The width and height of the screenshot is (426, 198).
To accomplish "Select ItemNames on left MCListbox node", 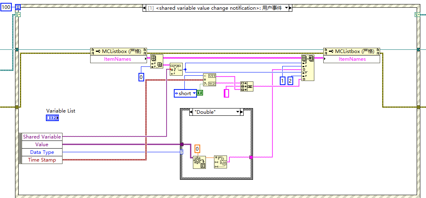I will click(x=118, y=59).
